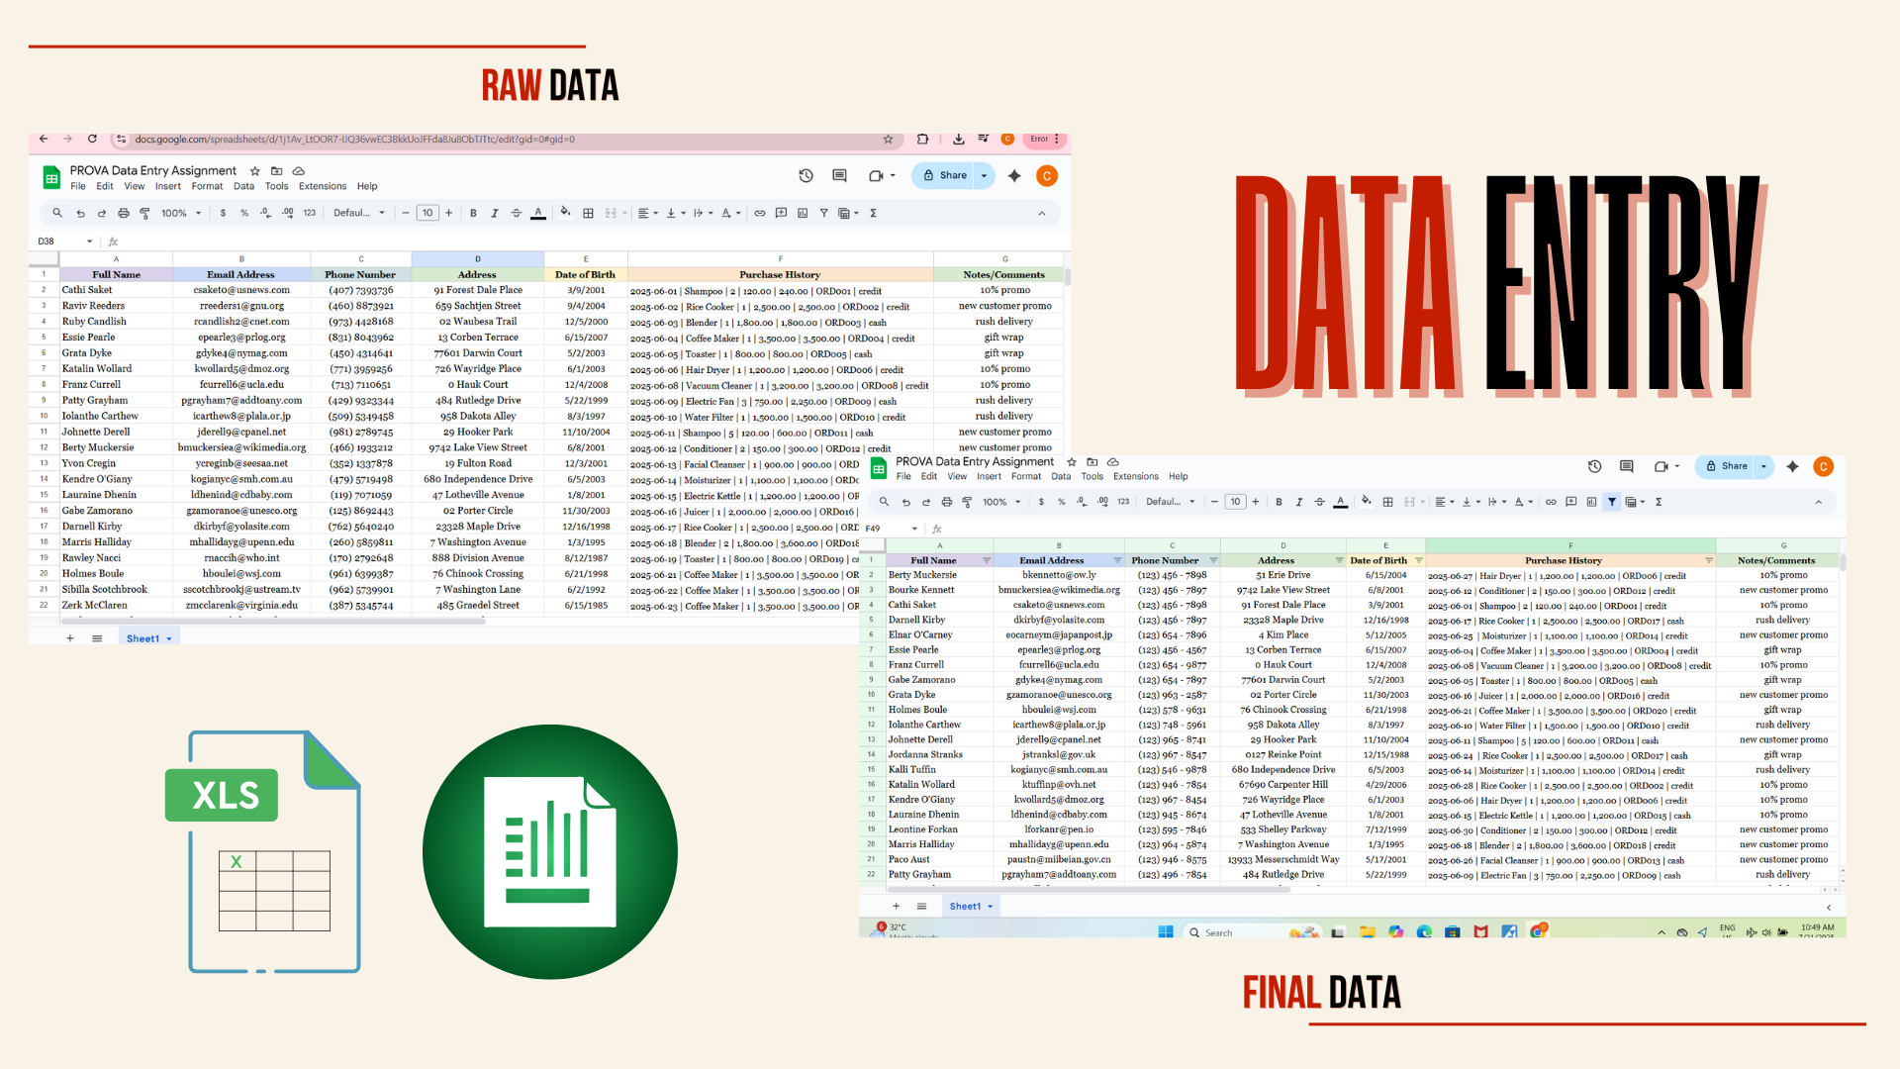Open Purchase History column filter dropdown
The image size is (1900, 1069).
point(1708,560)
